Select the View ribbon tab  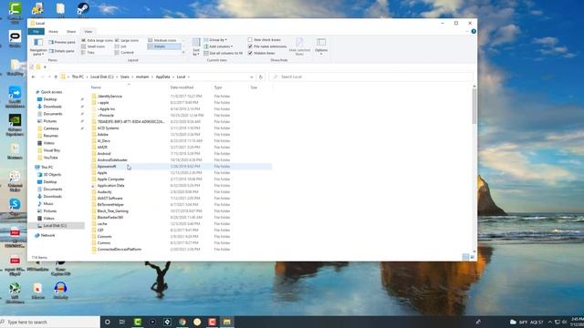88,32
